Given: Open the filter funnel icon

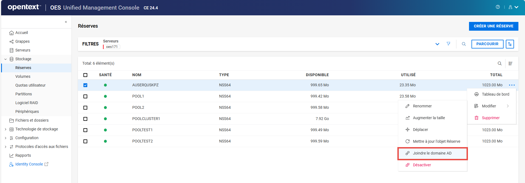Looking at the screenshot, I should 448,44.
